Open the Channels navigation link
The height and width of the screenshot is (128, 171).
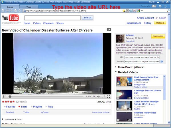click(x=48, y=23)
